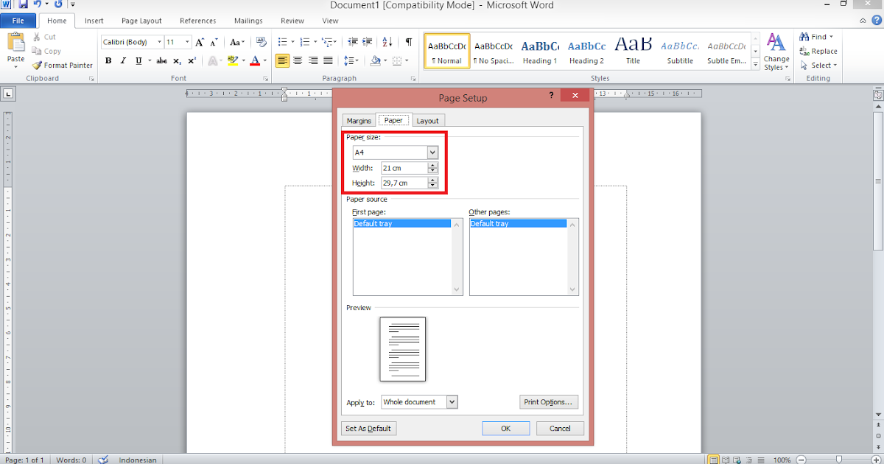
Task: Switch to the References ribbon tab
Action: click(198, 21)
